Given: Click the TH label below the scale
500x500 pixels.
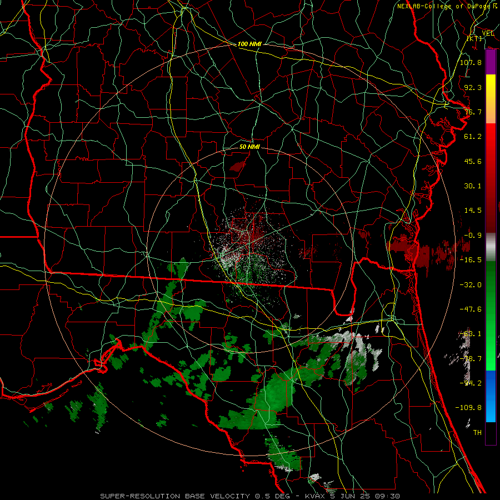Looking at the screenshot, I should click(477, 433).
